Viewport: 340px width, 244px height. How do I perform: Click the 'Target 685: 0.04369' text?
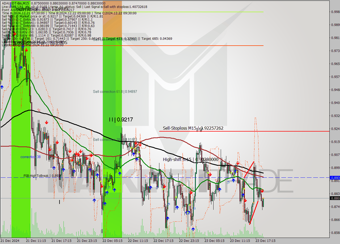coord(157,38)
